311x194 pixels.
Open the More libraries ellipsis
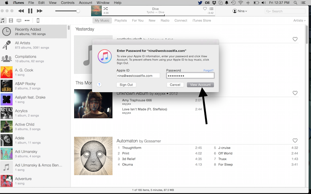(x=27, y=20)
